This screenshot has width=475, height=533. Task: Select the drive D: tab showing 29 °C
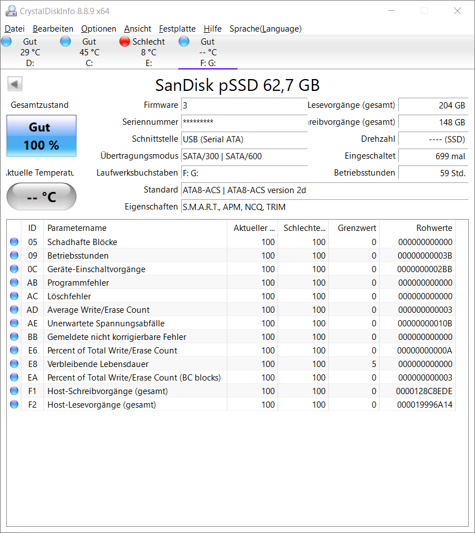[30, 52]
